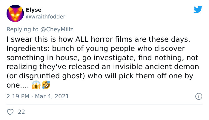
Task: Click the word 'Ingredients:' in the tweet
Action: click(28, 49)
